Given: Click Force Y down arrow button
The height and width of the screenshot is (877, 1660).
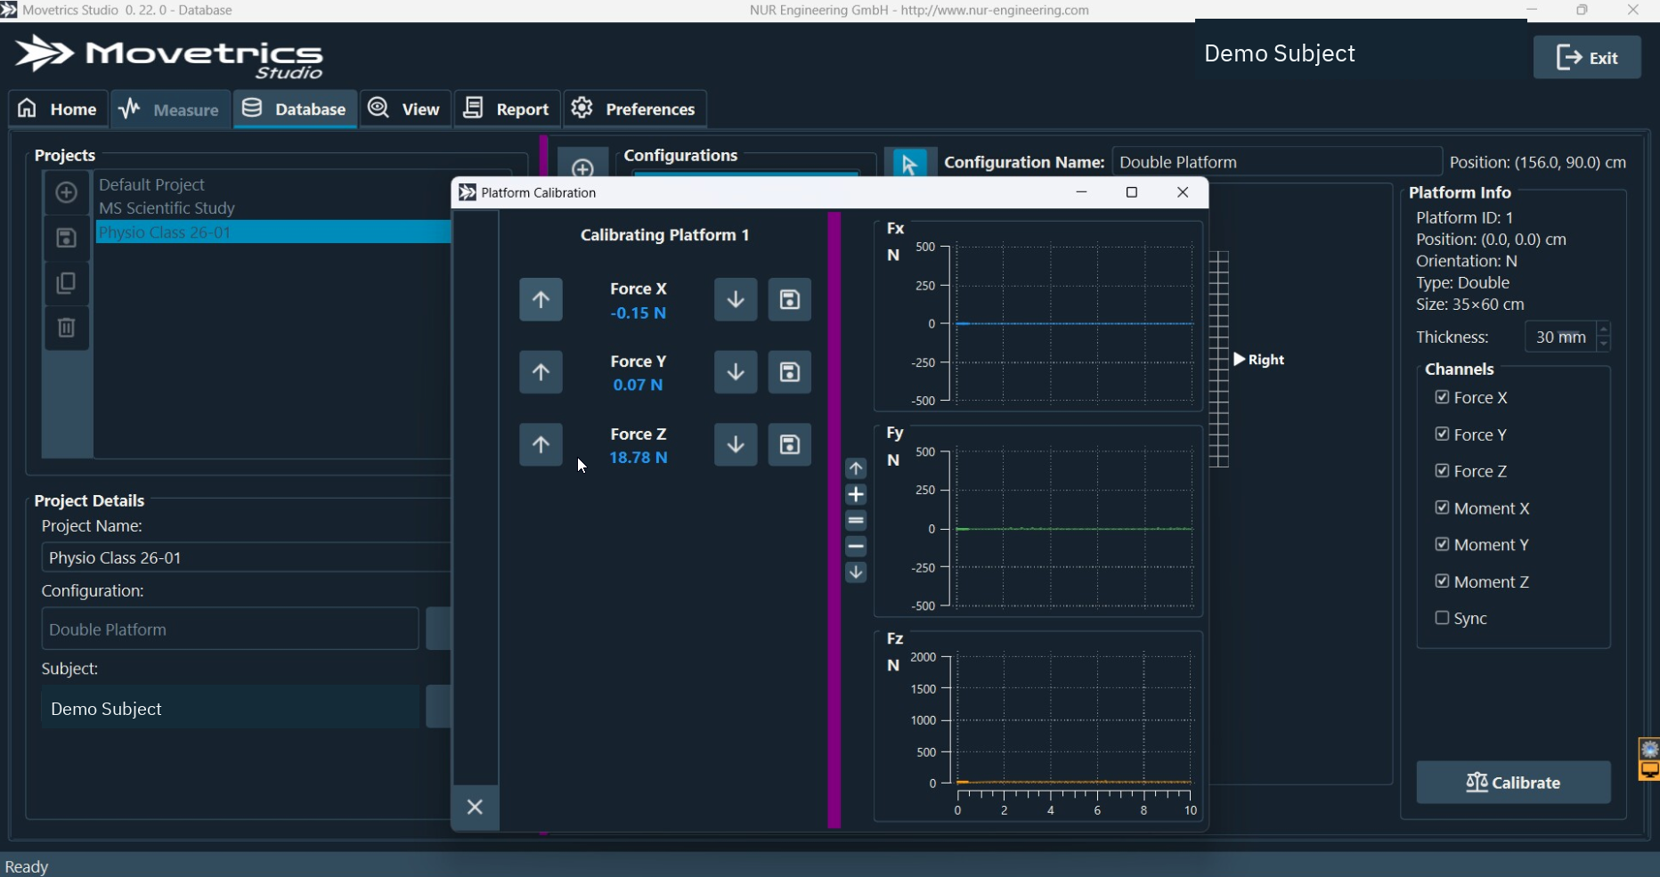Looking at the screenshot, I should tap(736, 372).
